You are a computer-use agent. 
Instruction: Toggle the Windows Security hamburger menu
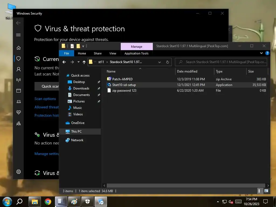pos(18,35)
